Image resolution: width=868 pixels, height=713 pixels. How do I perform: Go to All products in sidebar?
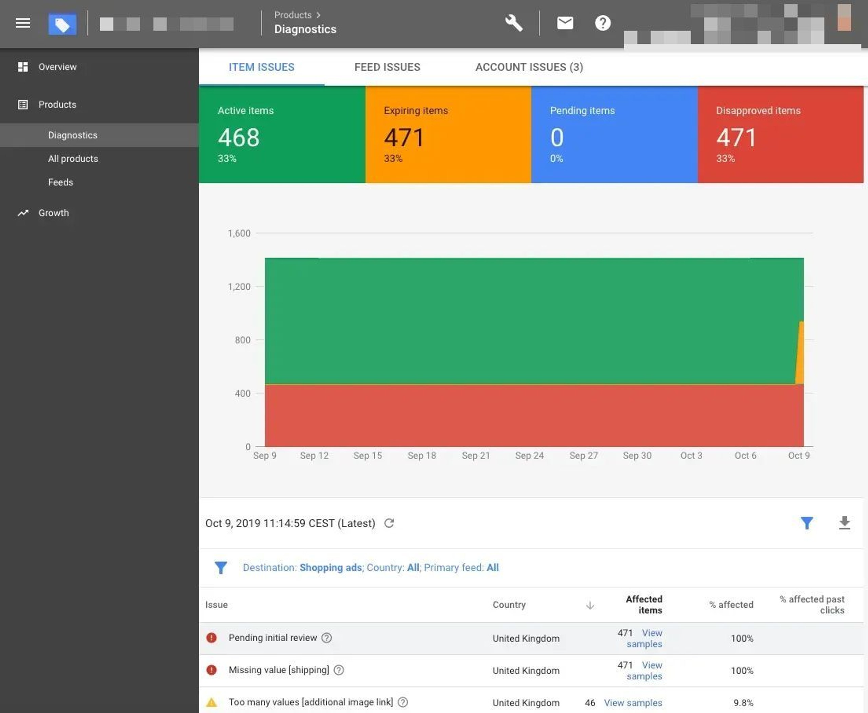[73, 159]
